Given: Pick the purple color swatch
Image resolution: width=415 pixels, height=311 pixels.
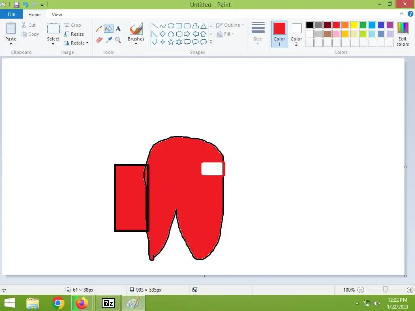Looking at the screenshot, I should [390, 25].
